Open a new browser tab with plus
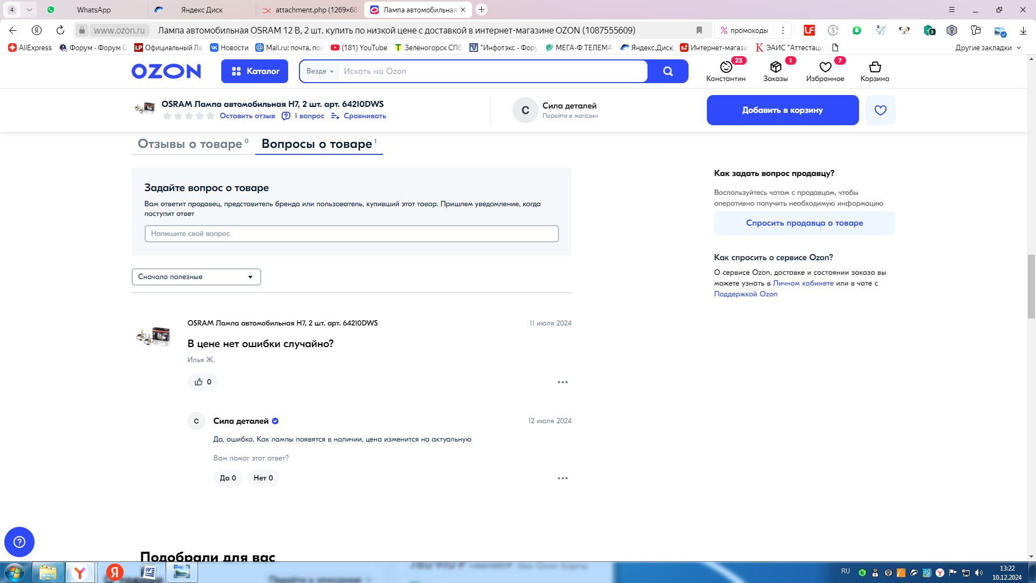This screenshot has height=583, width=1036. click(482, 10)
